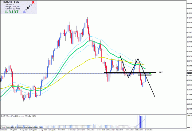
Task: Click the 29 Nov 2010 date label
Action: [x=110, y=130]
